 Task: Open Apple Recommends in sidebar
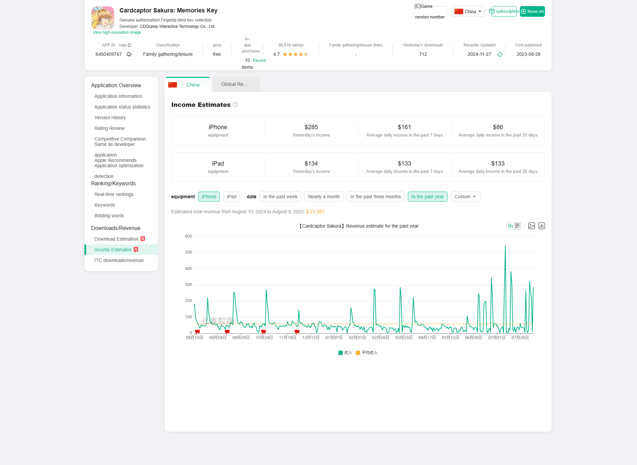coord(115,160)
